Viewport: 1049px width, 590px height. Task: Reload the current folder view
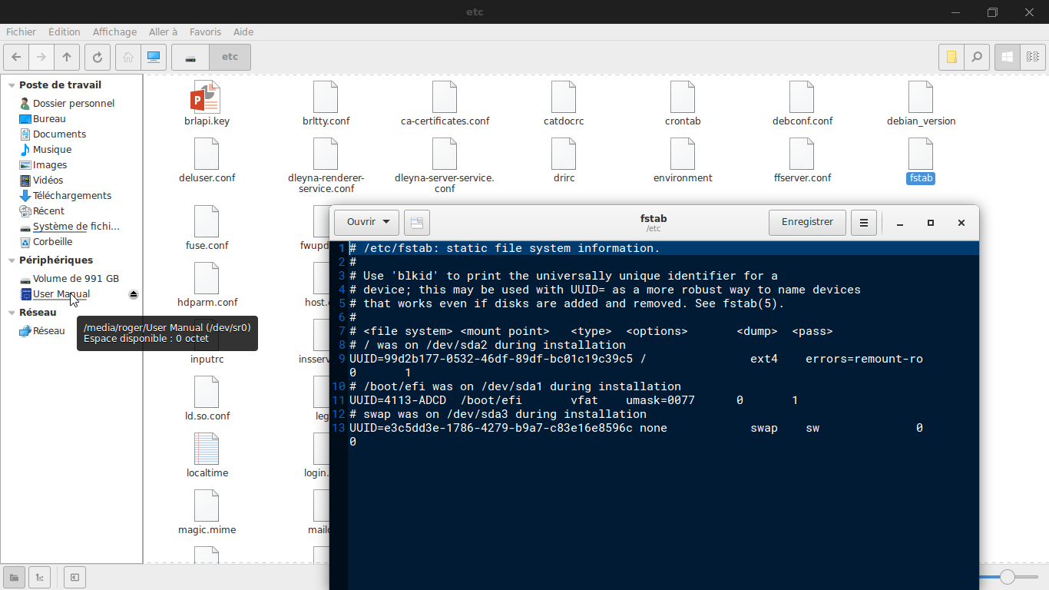(98, 57)
